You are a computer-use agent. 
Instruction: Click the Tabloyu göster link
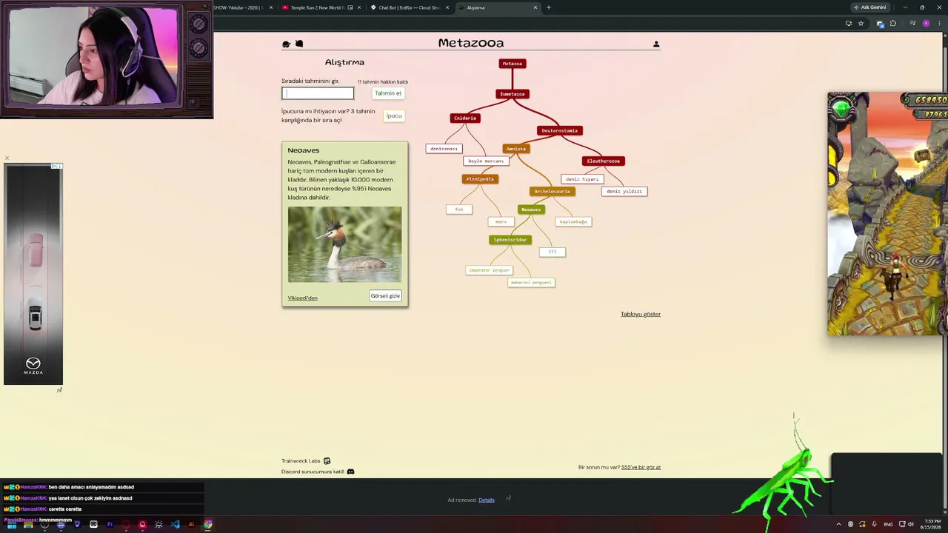(641, 314)
